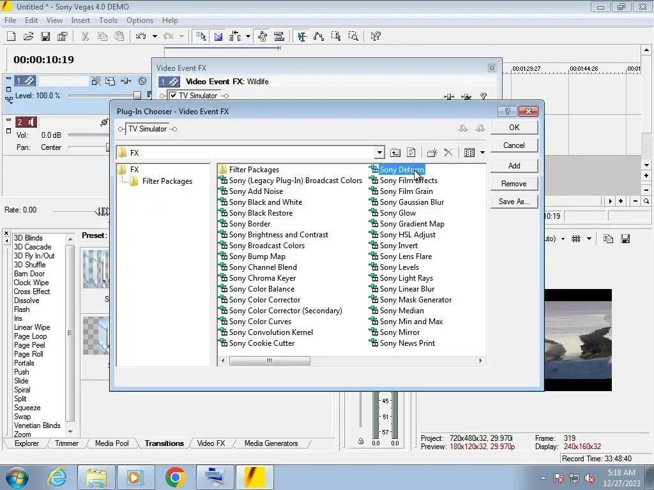Image resolution: width=654 pixels, height=490 pixels.
Task: Select the Zoom Edit magnifier tool
Action: (x=353, y=36)
